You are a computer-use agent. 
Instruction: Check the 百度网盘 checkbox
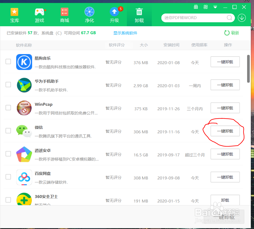[x=8, y=177]
